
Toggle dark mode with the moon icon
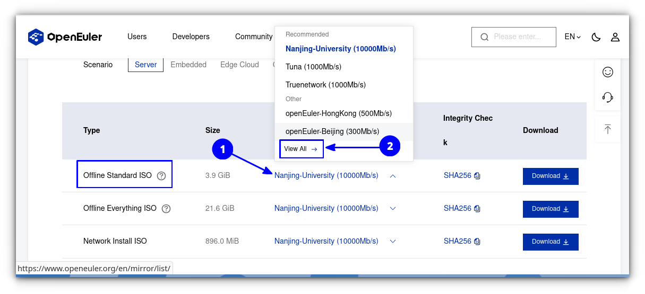tap(596, 37)
